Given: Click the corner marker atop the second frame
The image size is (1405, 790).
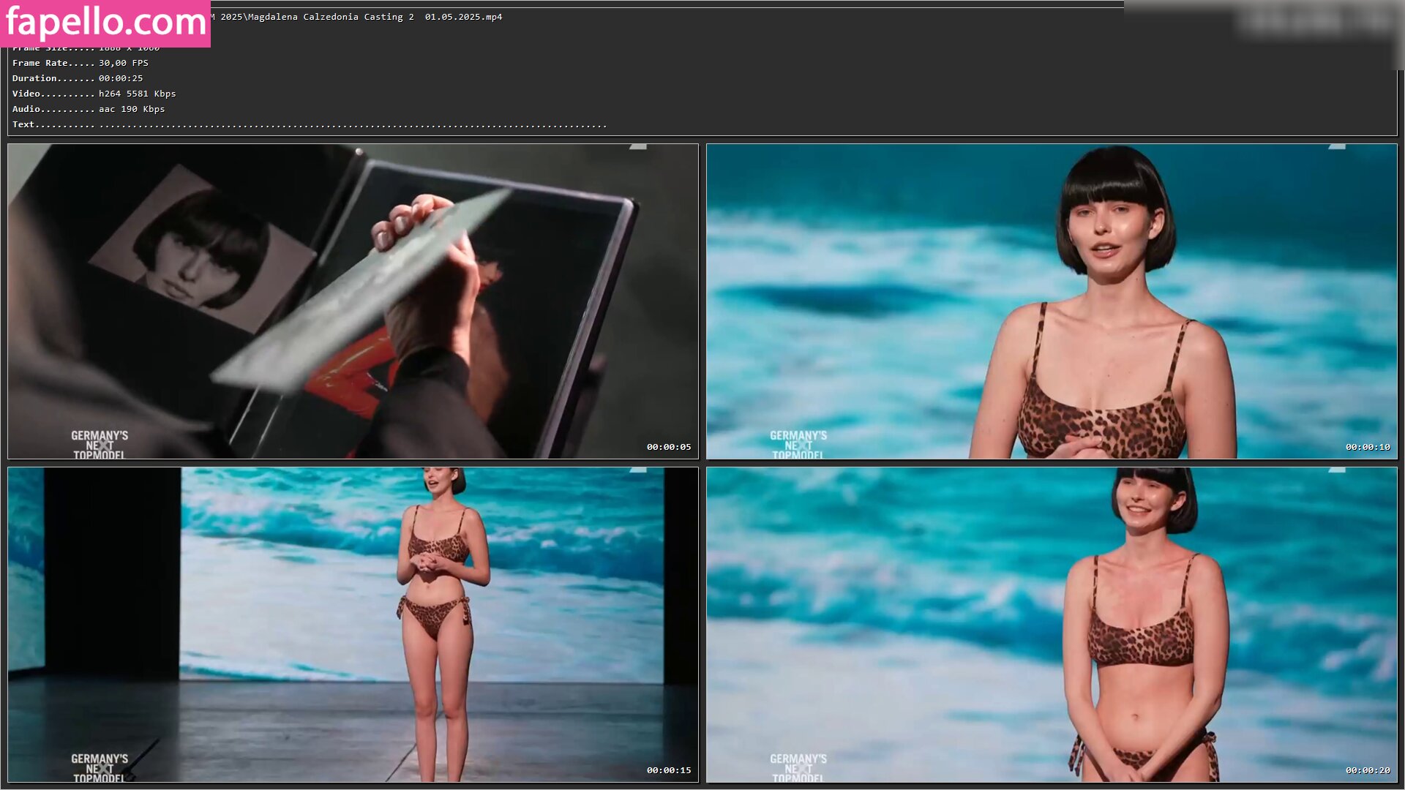Looking at the screenshot, I should pyautogui.click(x=1337, y=147).
